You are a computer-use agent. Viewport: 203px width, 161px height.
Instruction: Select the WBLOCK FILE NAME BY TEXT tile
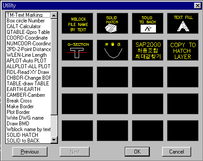point(77,23)
